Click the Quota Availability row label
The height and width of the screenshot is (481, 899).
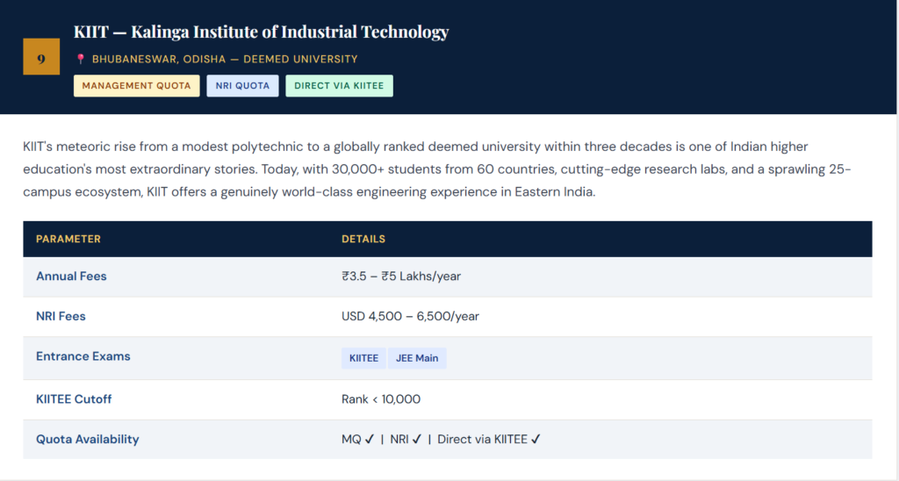tap(88, 439)
